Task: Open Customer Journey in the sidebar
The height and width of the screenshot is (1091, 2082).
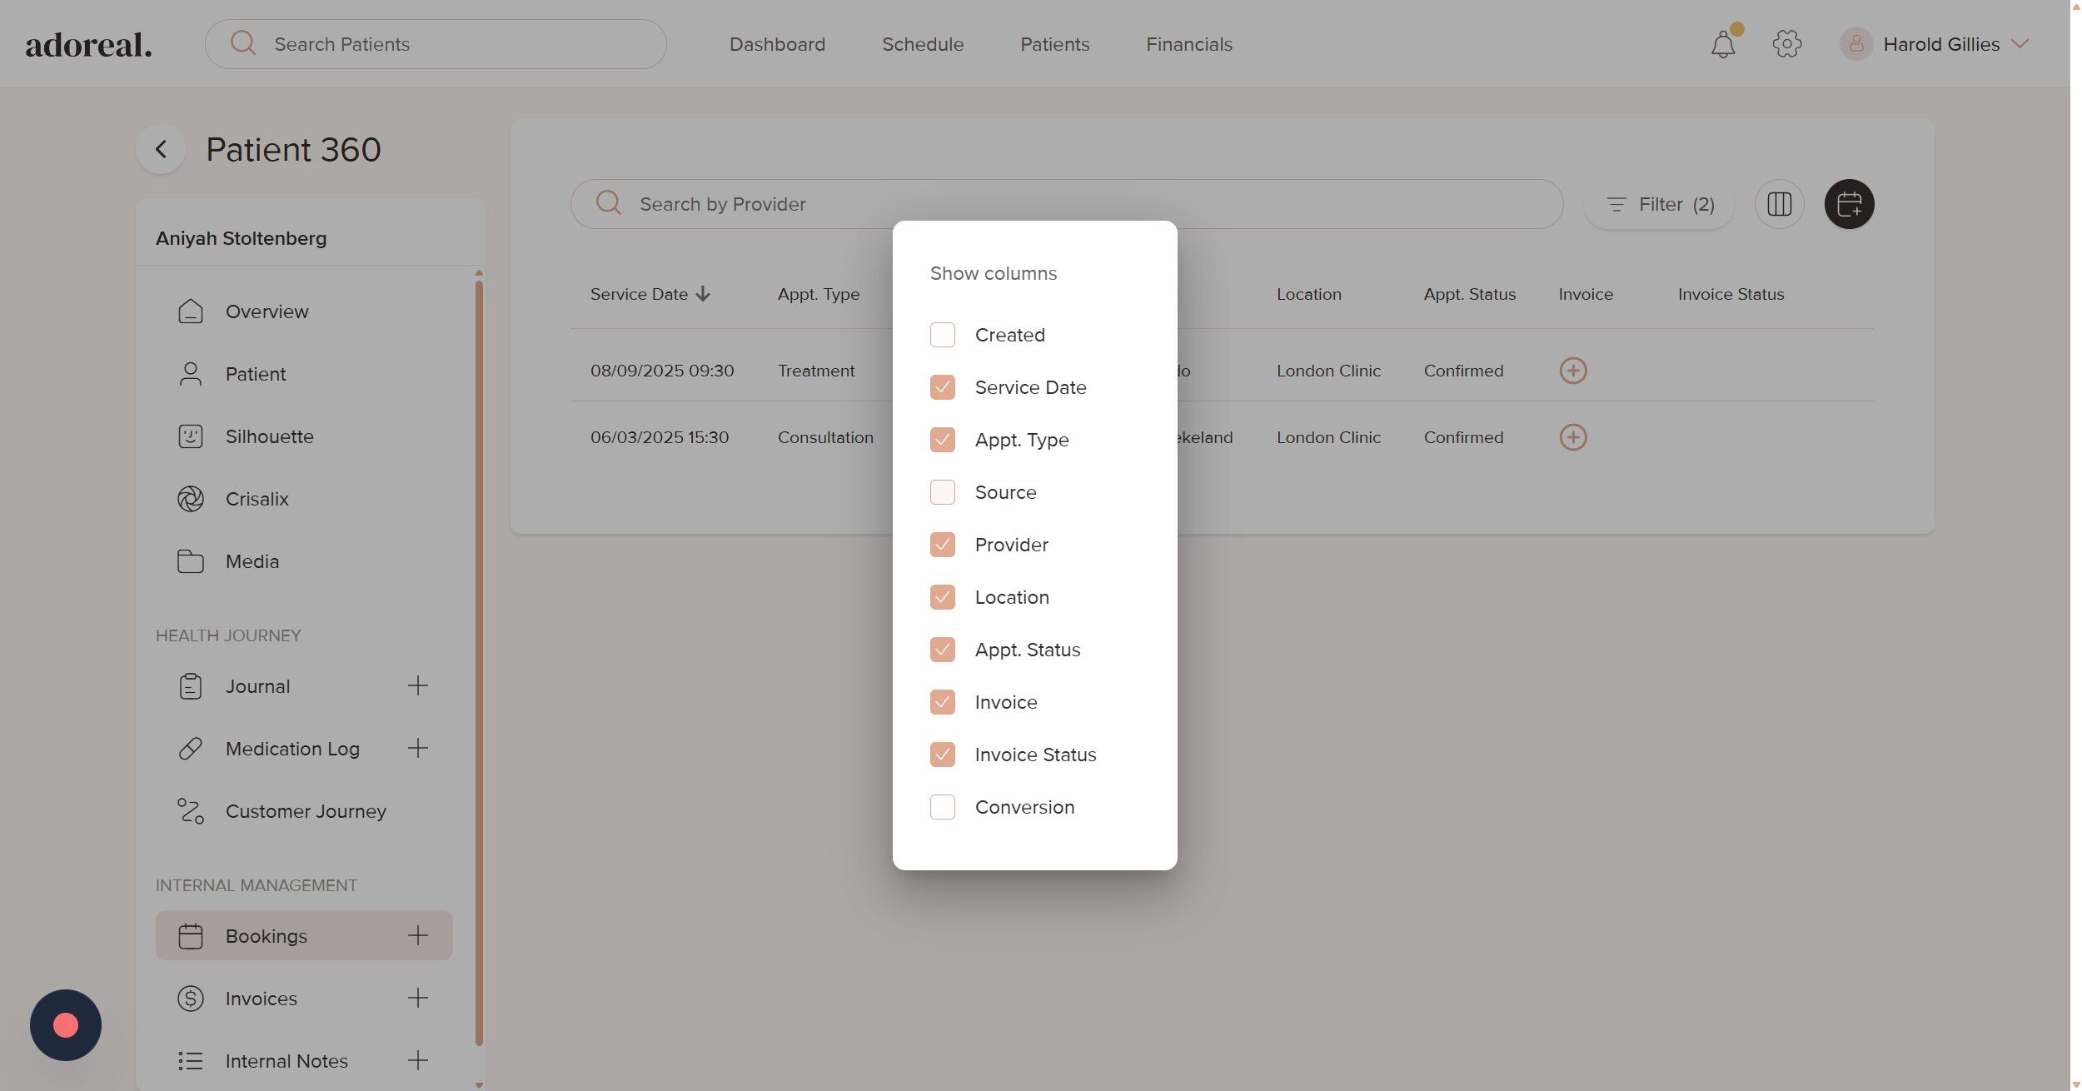Action: 305,811
